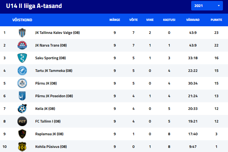
Task: Click the Keila JK football logo
Action: 22,109
